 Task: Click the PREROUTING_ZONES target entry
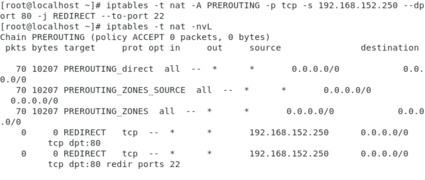coord(106,111)
